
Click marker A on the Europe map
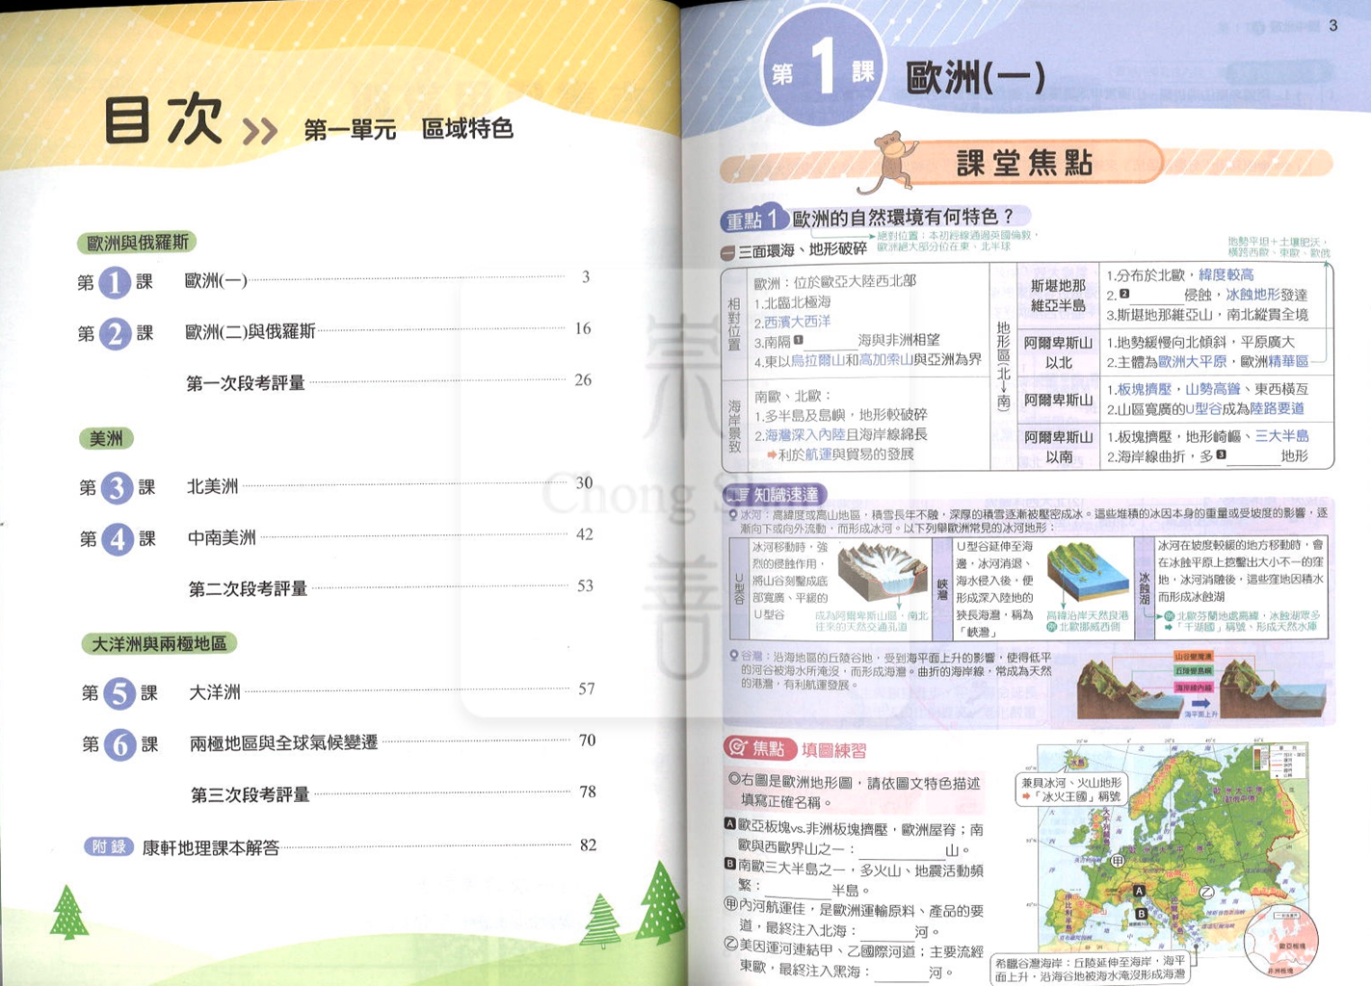(x=1139, y=891)
